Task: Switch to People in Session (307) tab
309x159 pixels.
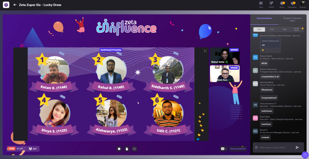Action: coord(292,20)
